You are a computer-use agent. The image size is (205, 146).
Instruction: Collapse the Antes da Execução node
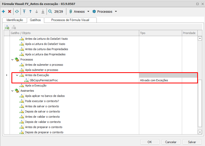tap(17, 75)
